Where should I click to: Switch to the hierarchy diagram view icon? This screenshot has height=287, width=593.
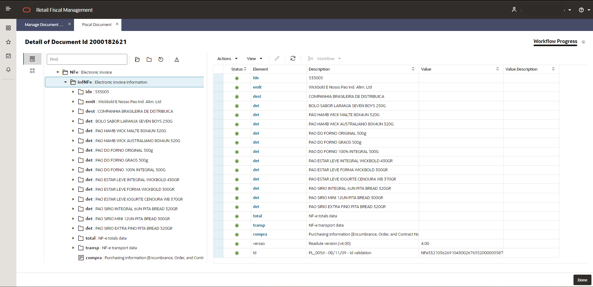(x=32, y=71)
